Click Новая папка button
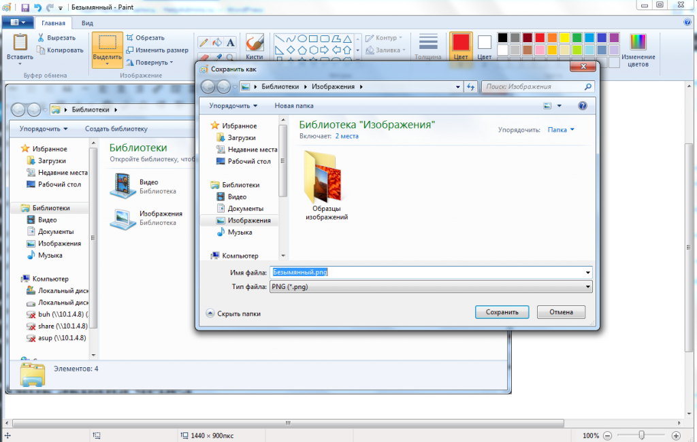Screen dimensions: 697x442 click(294, 105)
